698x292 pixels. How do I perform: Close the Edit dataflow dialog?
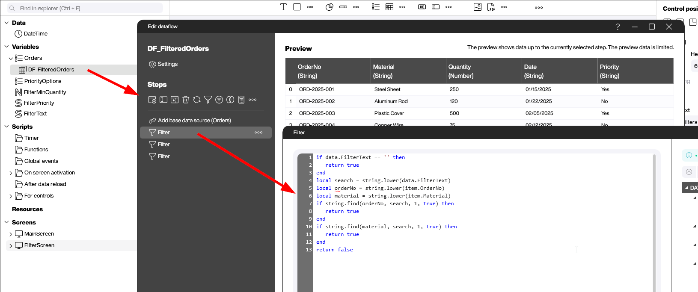(x=669, y=27)
